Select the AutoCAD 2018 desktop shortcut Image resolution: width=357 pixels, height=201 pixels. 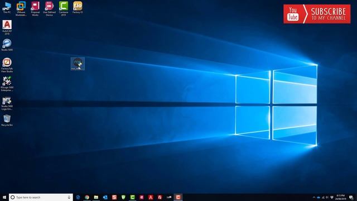[x=7, y=27]
